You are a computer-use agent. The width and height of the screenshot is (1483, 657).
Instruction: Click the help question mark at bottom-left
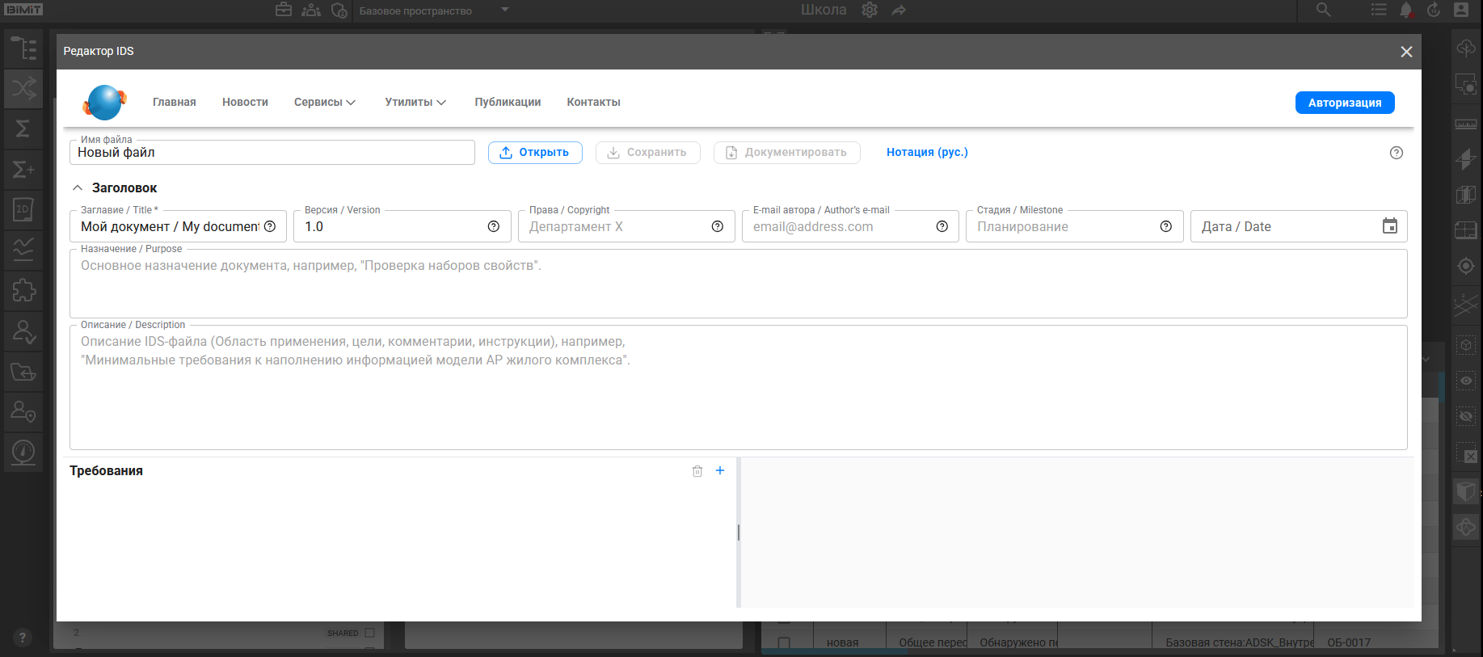pos(23,638)
